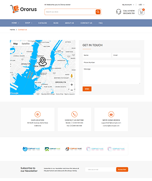Switch the map to Map view
Screen dimensions: 152x181
(x=16, y=44)
